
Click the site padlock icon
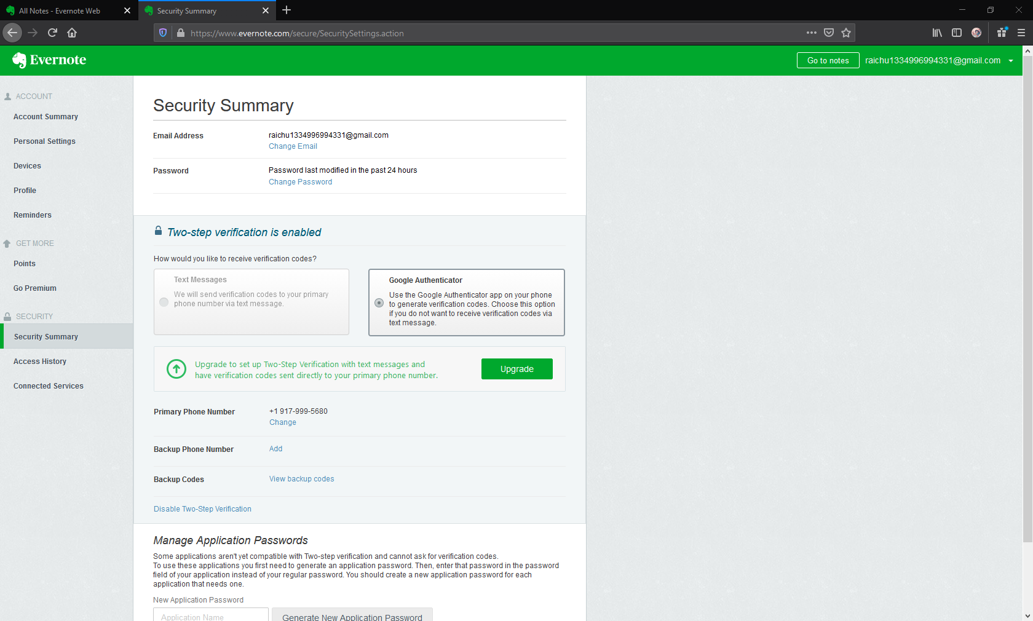181,33
